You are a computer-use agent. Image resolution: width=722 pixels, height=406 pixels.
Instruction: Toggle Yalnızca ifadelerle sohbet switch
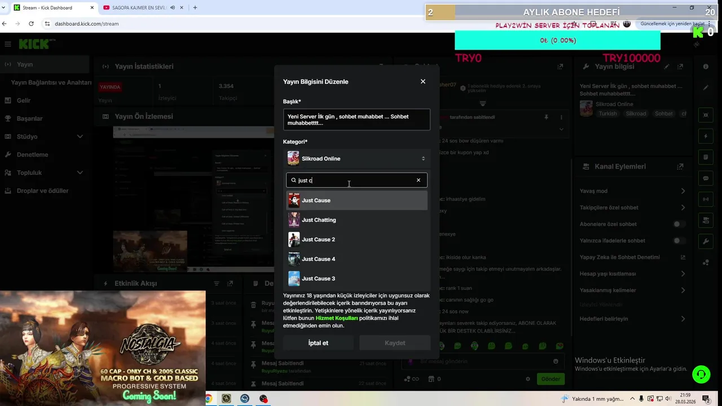coord(680,241)
